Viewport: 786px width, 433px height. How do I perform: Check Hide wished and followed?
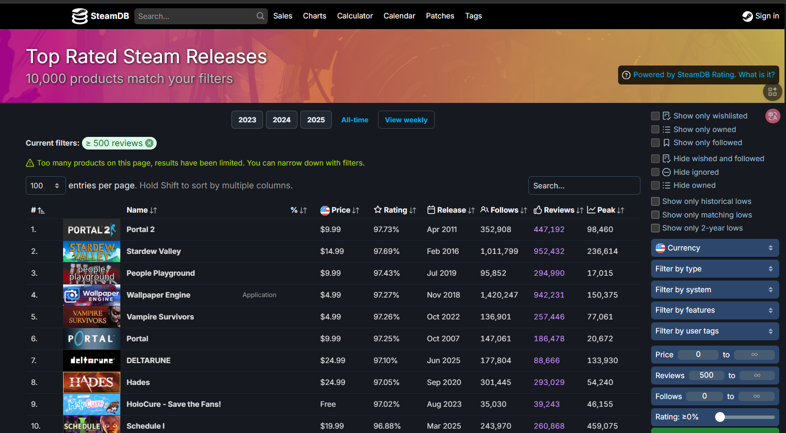(x=655, y=159)
